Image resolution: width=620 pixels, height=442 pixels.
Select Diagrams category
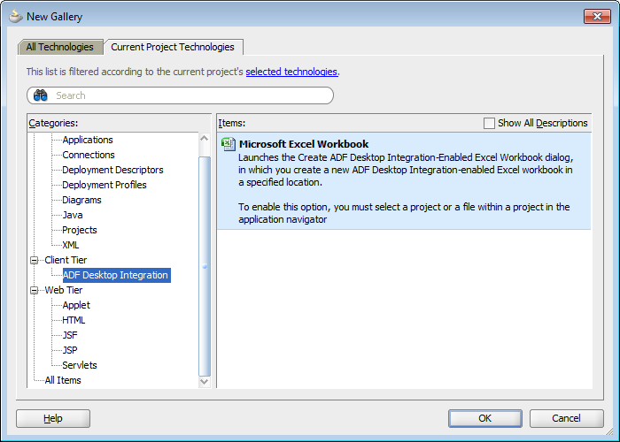point(81,200)
